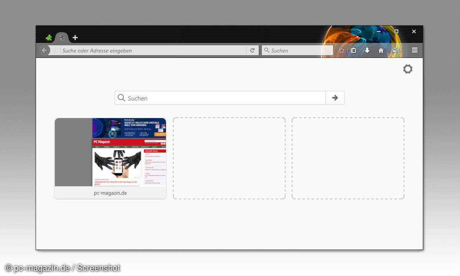Select the middle empty dashed tile
This screenshot has height=276, width=460.
pyautogui.click(x=229, y=158)
